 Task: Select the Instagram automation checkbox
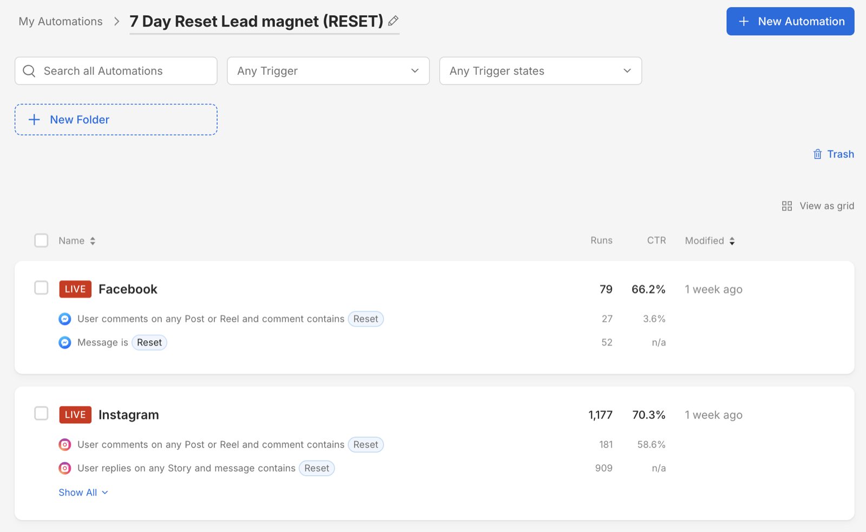tap(41, 413)
